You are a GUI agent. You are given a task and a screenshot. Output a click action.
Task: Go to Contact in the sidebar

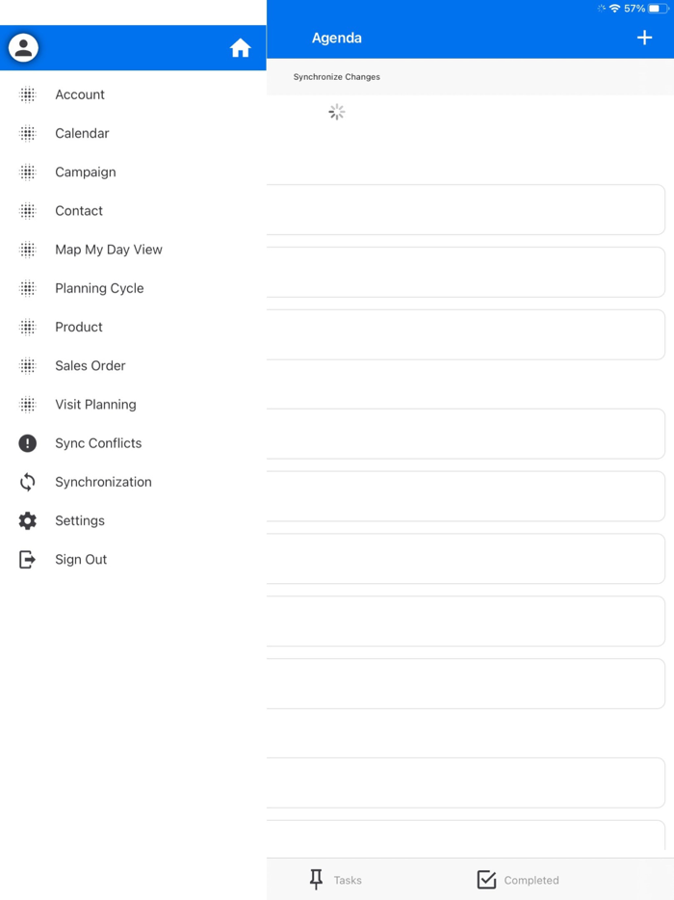pyautogui.click(x=79, y=210)
